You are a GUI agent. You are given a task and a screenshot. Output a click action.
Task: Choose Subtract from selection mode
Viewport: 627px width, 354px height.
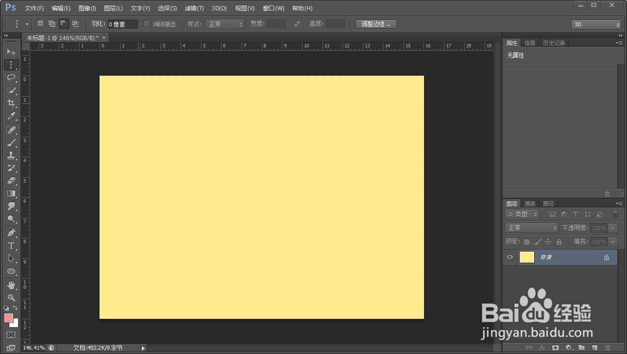point(63,23)
